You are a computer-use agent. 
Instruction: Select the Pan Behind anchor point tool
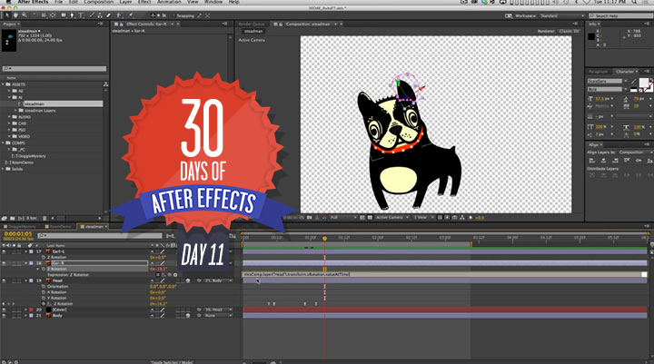click(x=53, y=15)
